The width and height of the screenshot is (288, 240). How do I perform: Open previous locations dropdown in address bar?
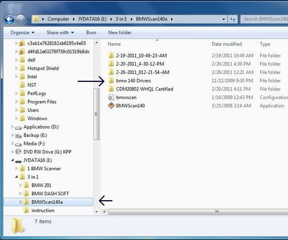coord(224,19)
